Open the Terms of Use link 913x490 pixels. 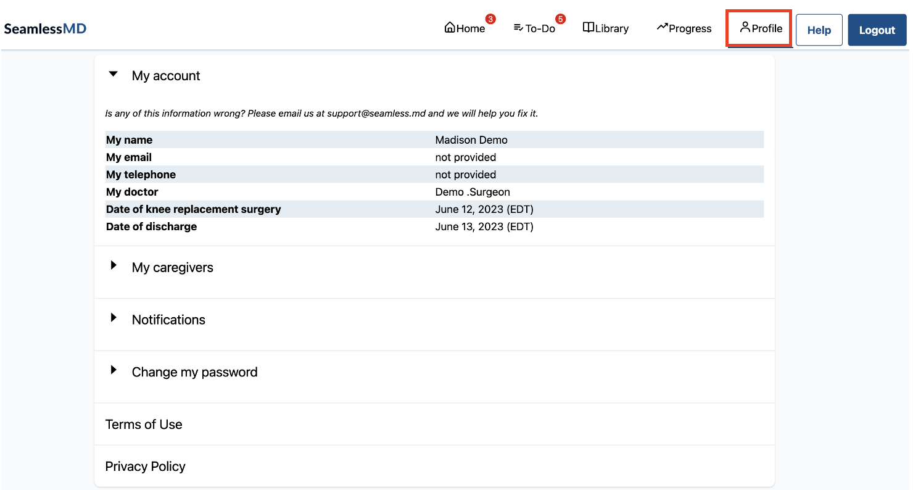click(144, 425)
